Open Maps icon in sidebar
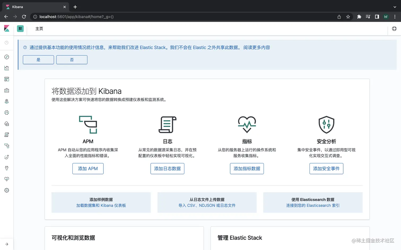The height and width of the screenshot is (250, 401). (7, 102)
